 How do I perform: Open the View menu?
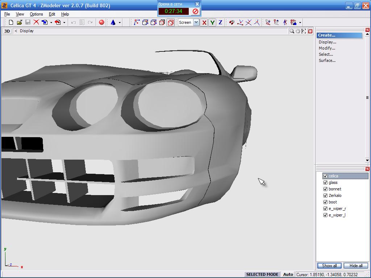20,14
